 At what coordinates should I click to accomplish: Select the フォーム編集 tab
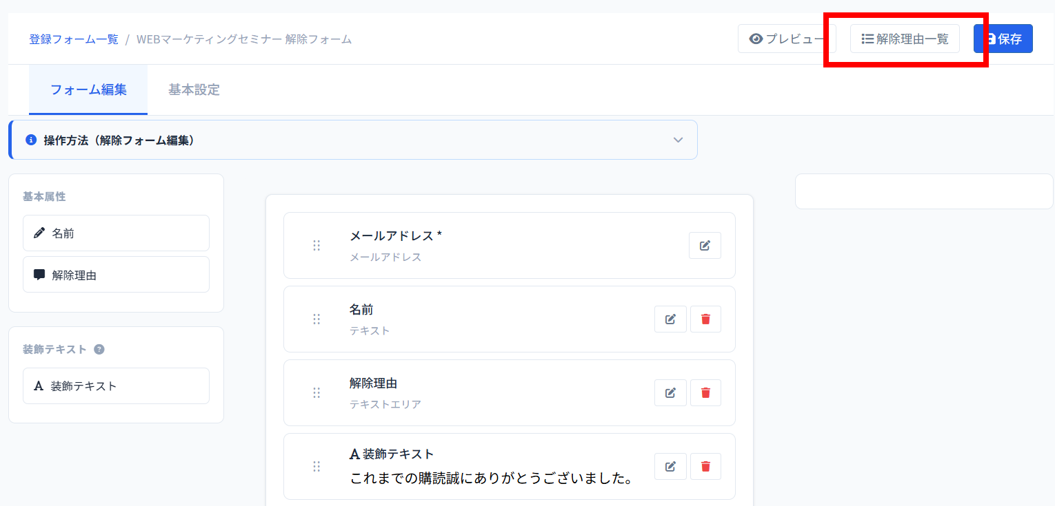coord(88,89)
